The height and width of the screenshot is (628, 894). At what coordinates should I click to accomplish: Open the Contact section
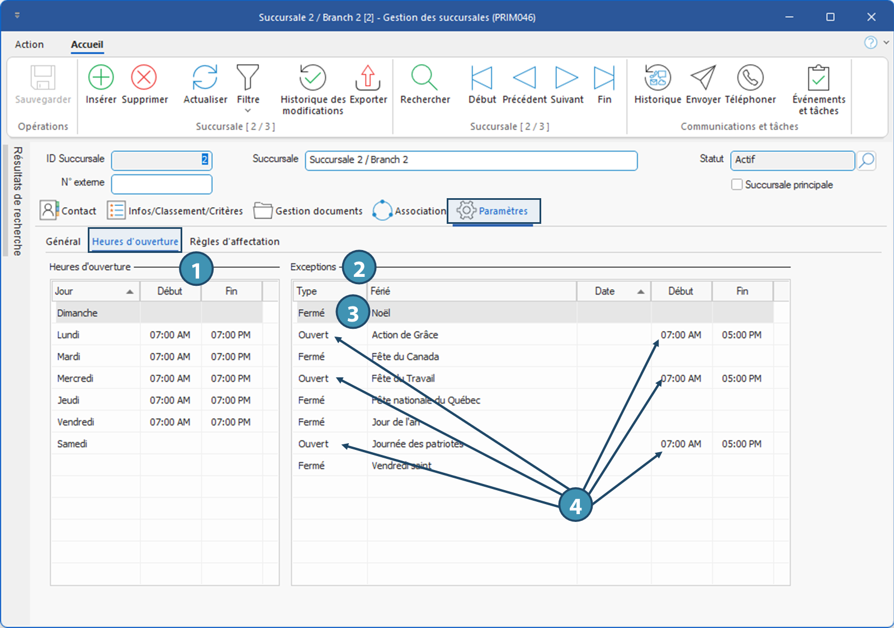[68, 211]
